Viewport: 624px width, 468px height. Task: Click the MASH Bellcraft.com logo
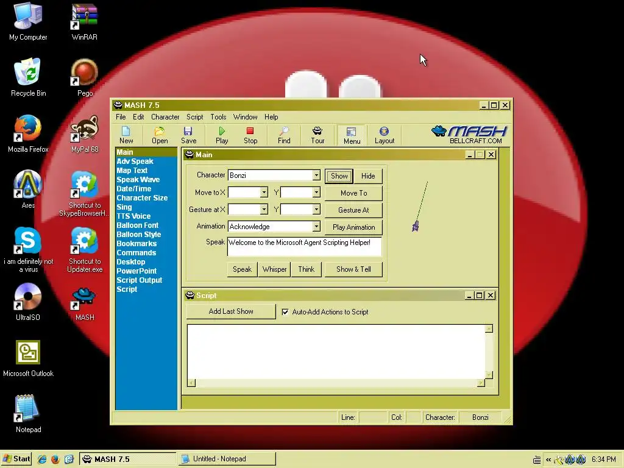point(469,135)
